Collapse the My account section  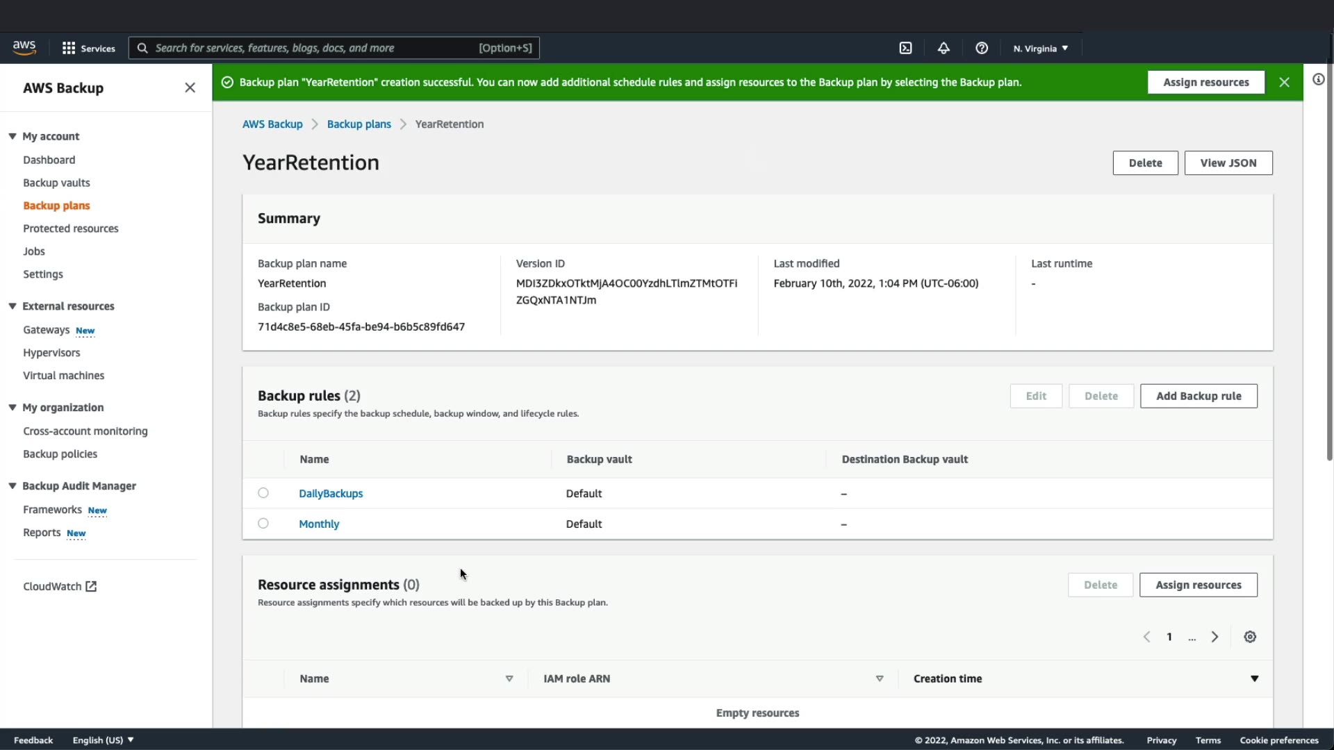click(13, 136)
